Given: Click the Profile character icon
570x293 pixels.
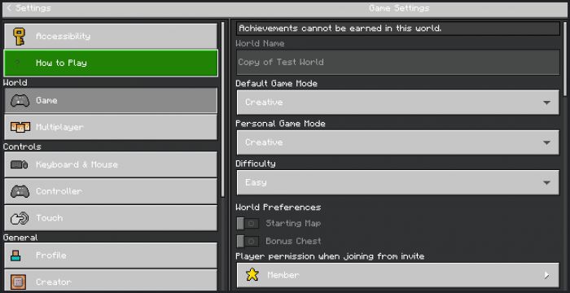Looking at the screenshot, I should (15, 256).
